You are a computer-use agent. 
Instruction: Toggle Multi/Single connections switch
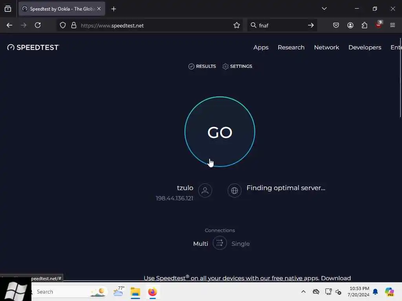click(x=220, y=243)
